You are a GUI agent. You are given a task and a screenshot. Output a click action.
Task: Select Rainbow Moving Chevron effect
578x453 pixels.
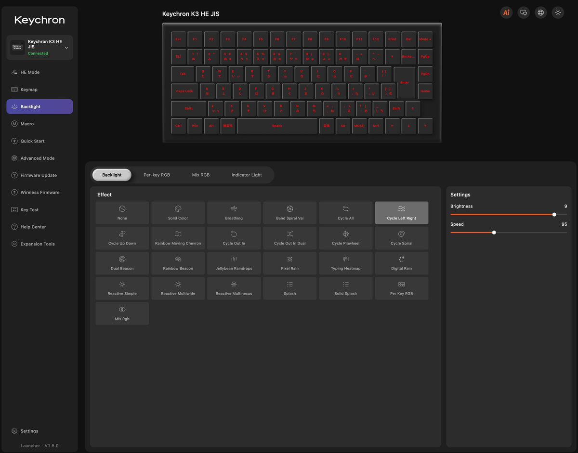coord(178,238)
